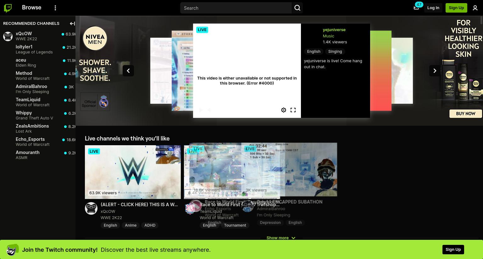Click xQcOW avatar under WWE stream card

coord(91,208)
